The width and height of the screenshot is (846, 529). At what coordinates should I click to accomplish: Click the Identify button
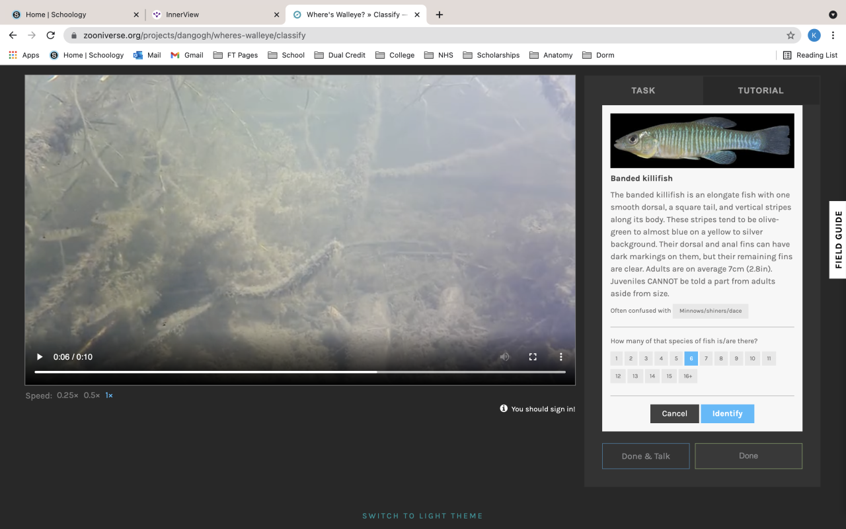(727, 413)
